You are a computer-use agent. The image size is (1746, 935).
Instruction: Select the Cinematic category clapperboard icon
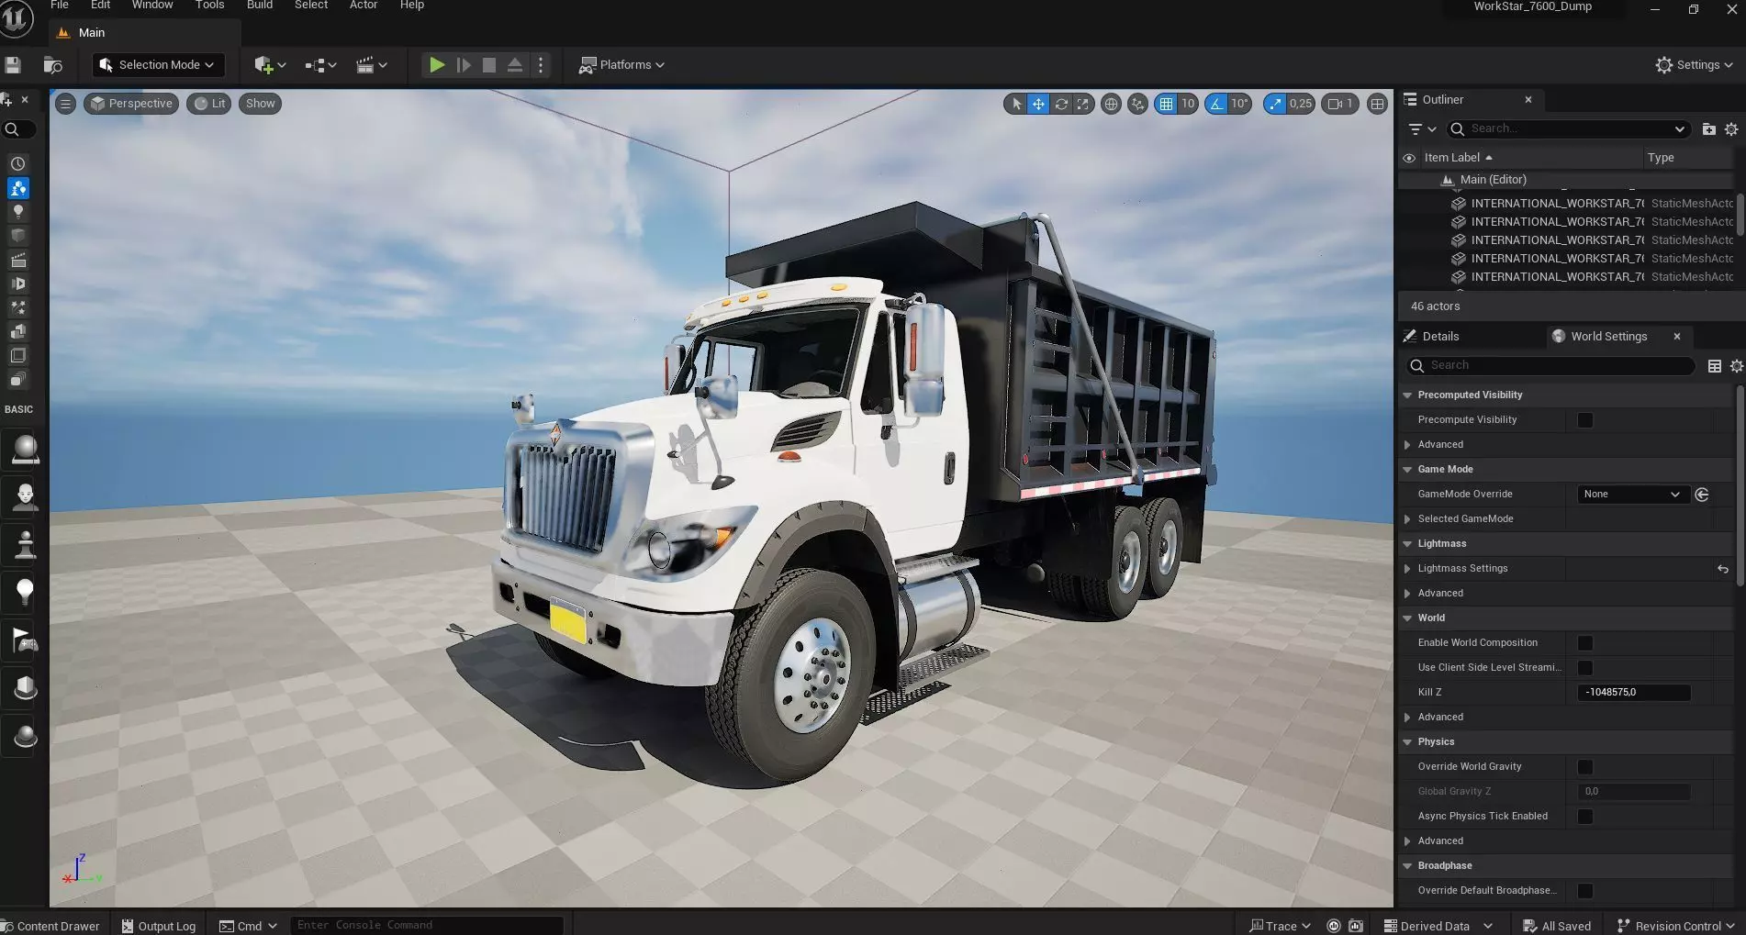pos(17,260)
